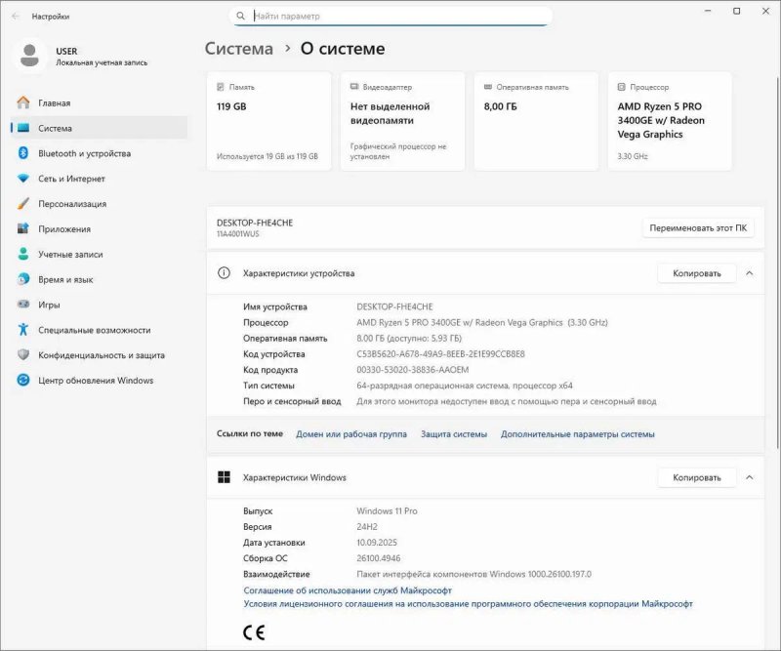Click the Приложения apps icon
Viewport: 781px width, 651px height.
[23, 228]
